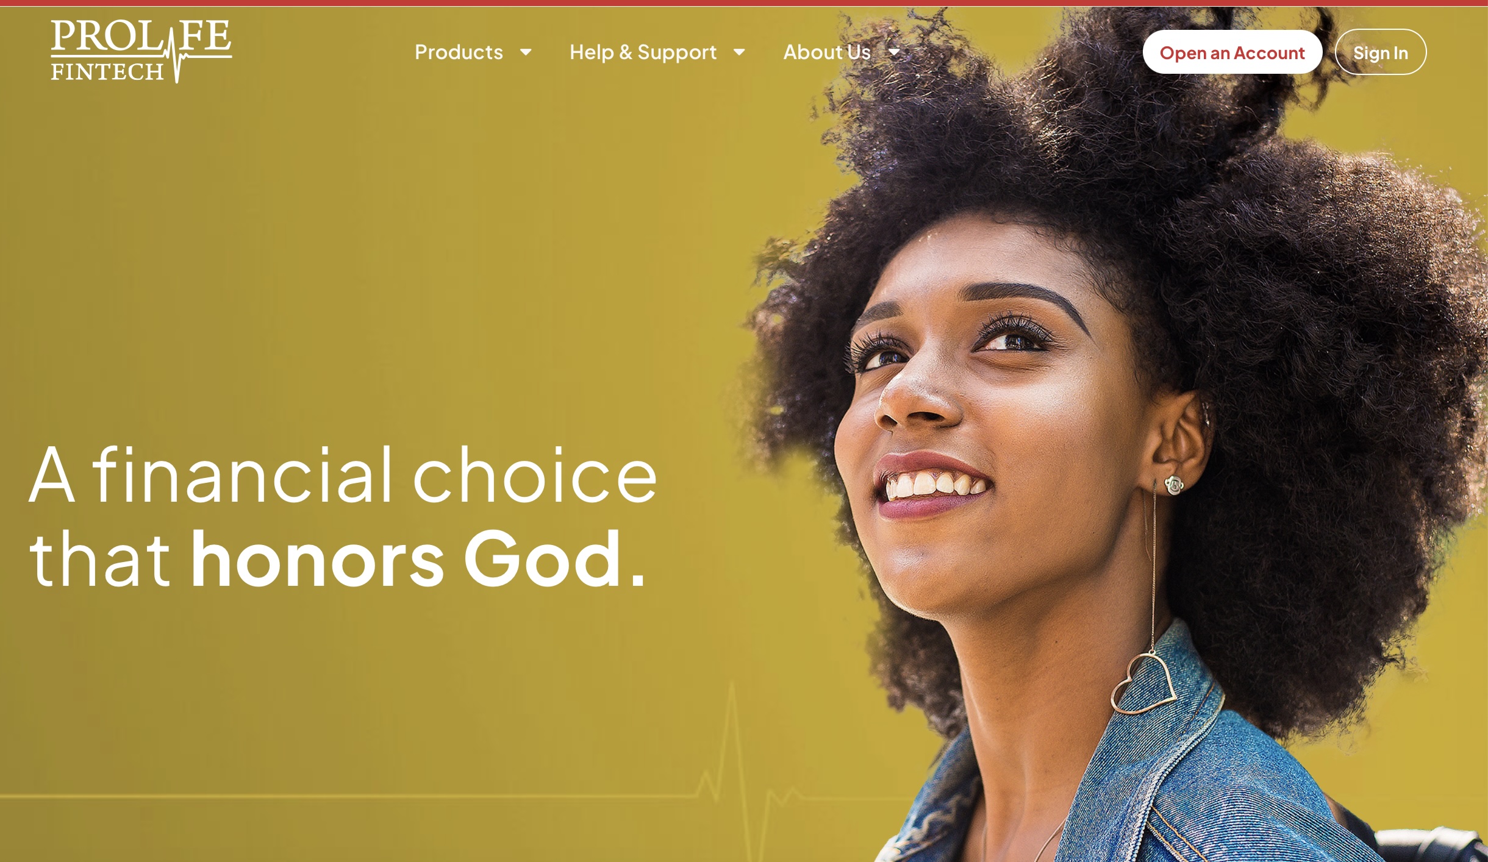The width and height of the screenshot is (1488, 862).
Task: Click the Sign In button
Action: point(1381,52)
